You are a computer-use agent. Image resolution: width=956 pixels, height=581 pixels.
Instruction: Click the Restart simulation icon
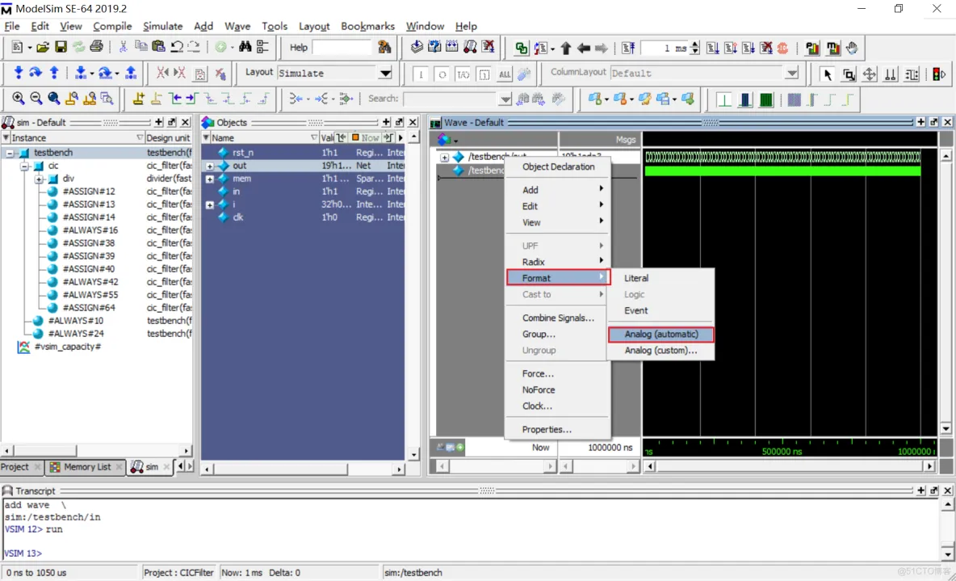(x=628, y=48)
